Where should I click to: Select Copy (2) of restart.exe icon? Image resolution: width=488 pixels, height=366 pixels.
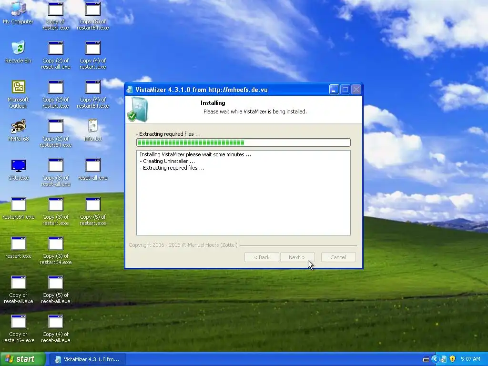click(55, 94)
